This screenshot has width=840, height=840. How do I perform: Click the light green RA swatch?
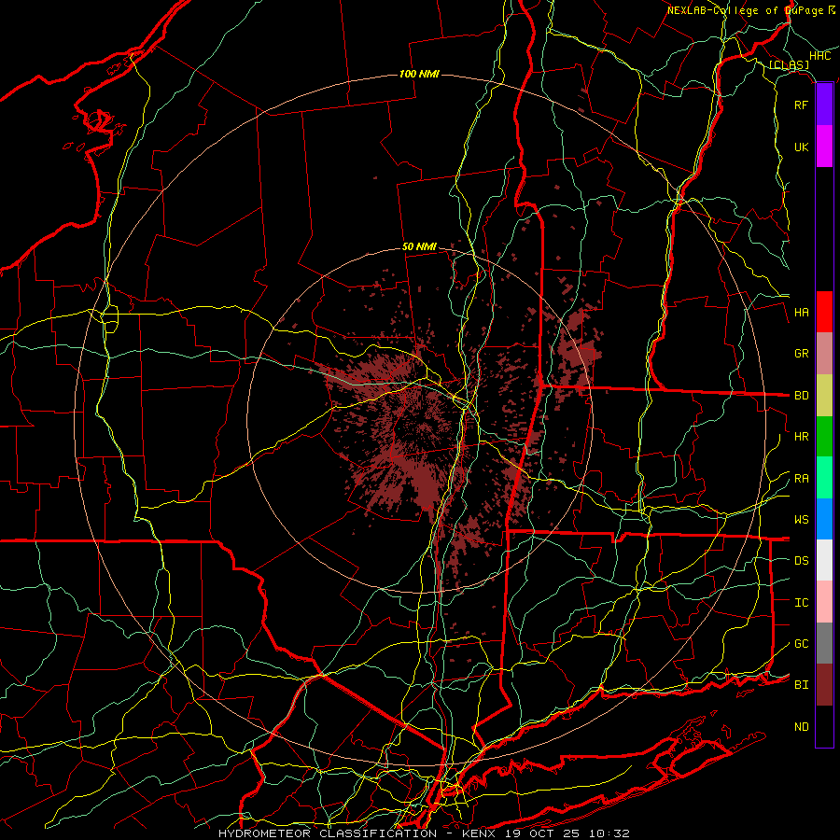click(824, 478)
